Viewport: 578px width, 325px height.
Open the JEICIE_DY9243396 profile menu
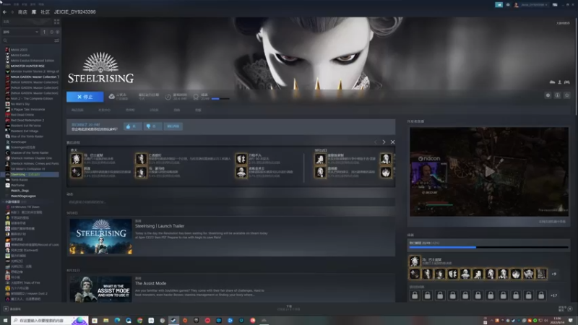(x=75, y=12)
